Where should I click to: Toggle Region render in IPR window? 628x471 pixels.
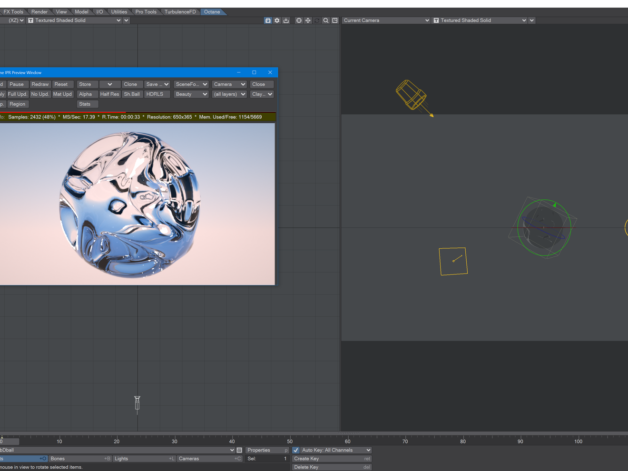coord(18,104)
